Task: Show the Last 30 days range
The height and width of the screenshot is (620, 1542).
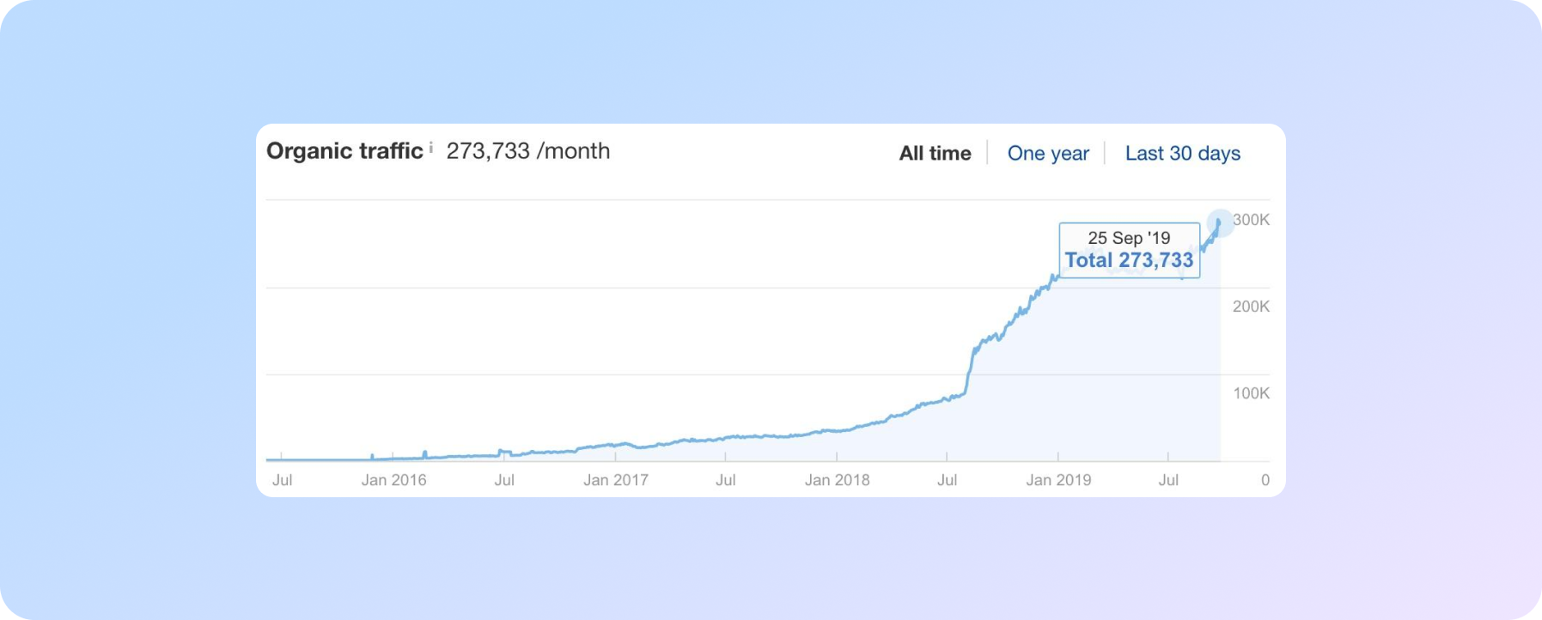Action: click(1183, 153)
